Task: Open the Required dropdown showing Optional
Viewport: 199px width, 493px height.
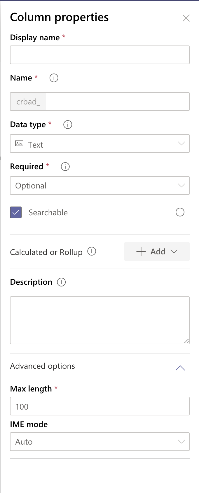Action: (100, 186)
